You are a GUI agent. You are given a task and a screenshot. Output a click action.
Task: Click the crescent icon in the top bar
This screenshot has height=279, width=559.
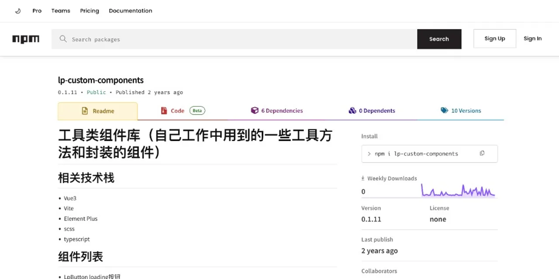click(x=18, y=11)
